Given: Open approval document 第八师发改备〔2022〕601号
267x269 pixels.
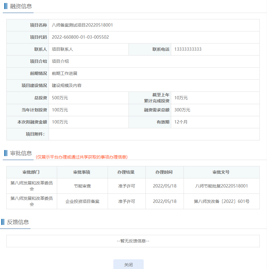Looking at the screenshot, I should (x=221, y=201).
